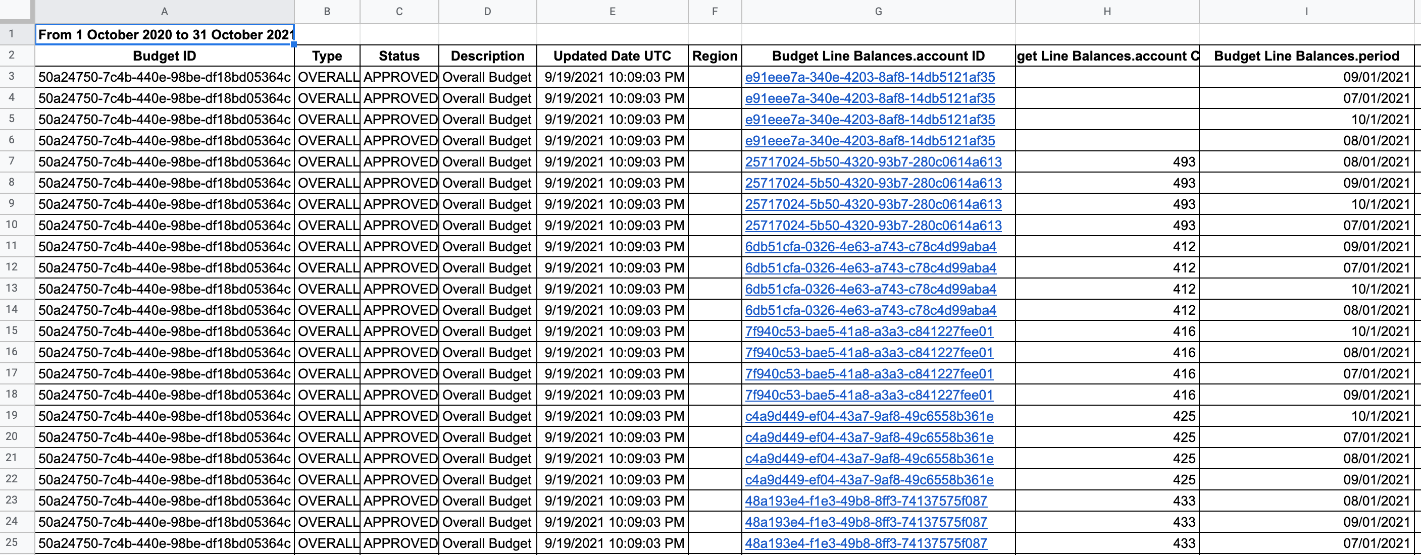Select column A header
Image resolution: width=1421 pixels, height=555 pixels.
pos(165,12)
